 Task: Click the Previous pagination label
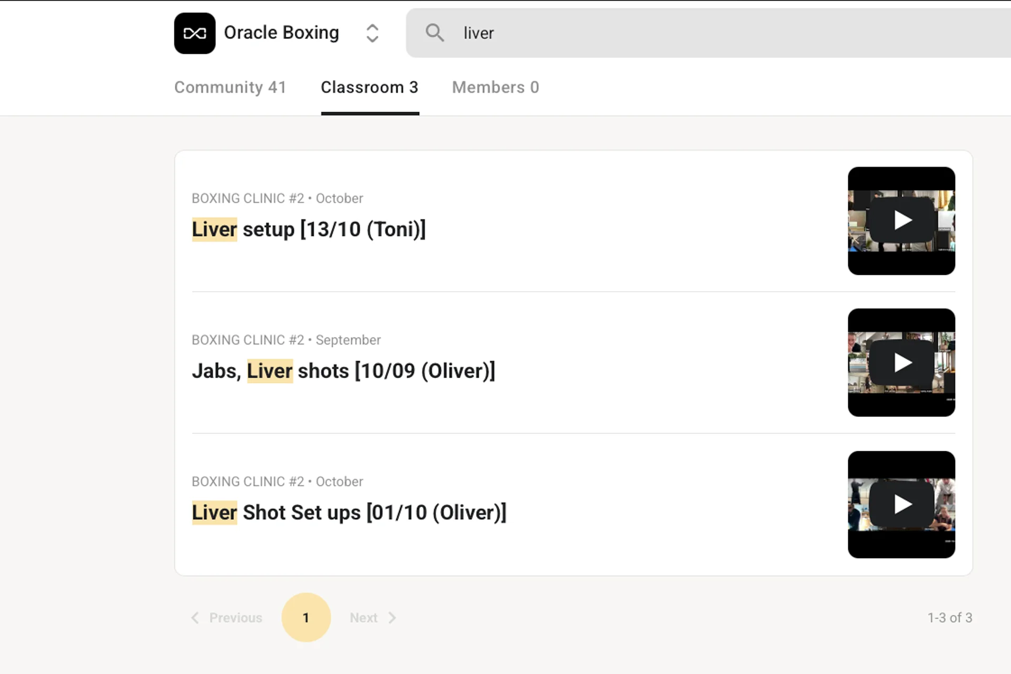[x=236, y=617]
